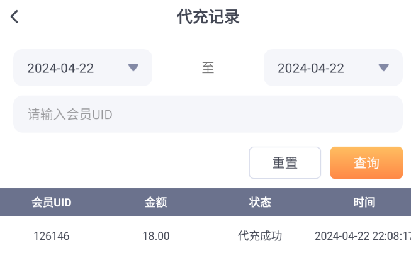Open the start date dropdown arrow
Screen dimensions: 411x253
pyautogui.click(x=133, y=68)
